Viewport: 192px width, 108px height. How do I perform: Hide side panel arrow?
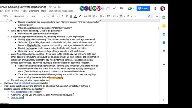(x=164, y=100)
